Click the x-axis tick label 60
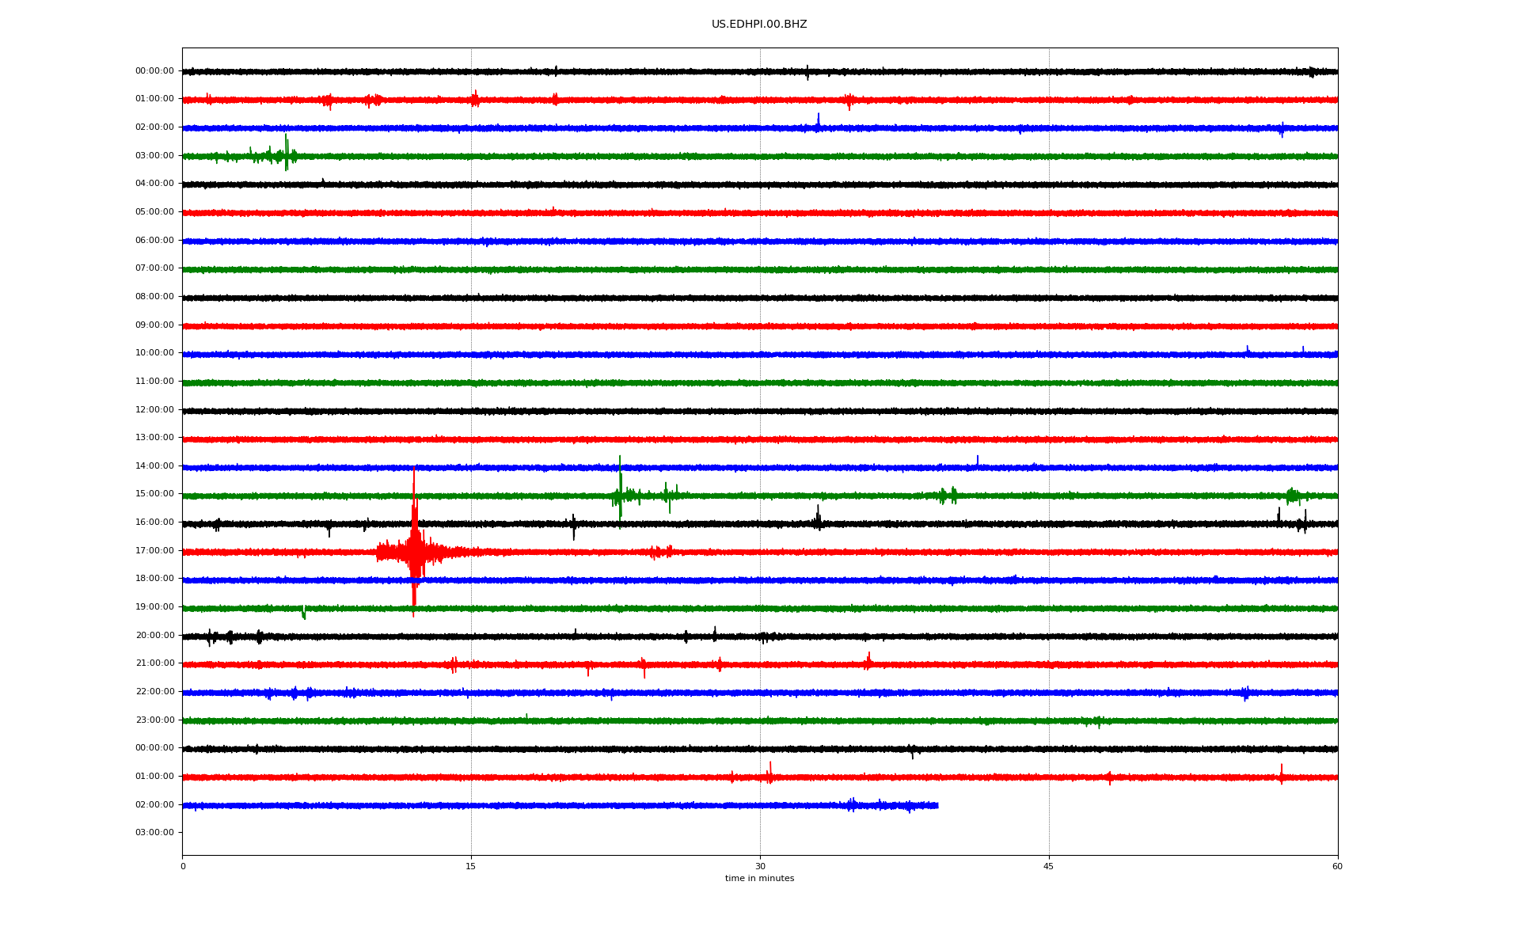1520x950 pixels. pyautogui.click(x=1336, y=866)
